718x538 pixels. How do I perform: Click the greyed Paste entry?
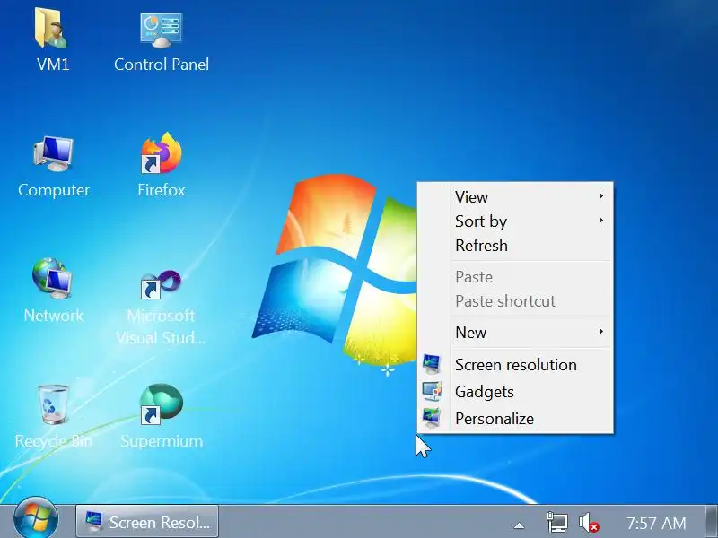click(x=514, y=277)
